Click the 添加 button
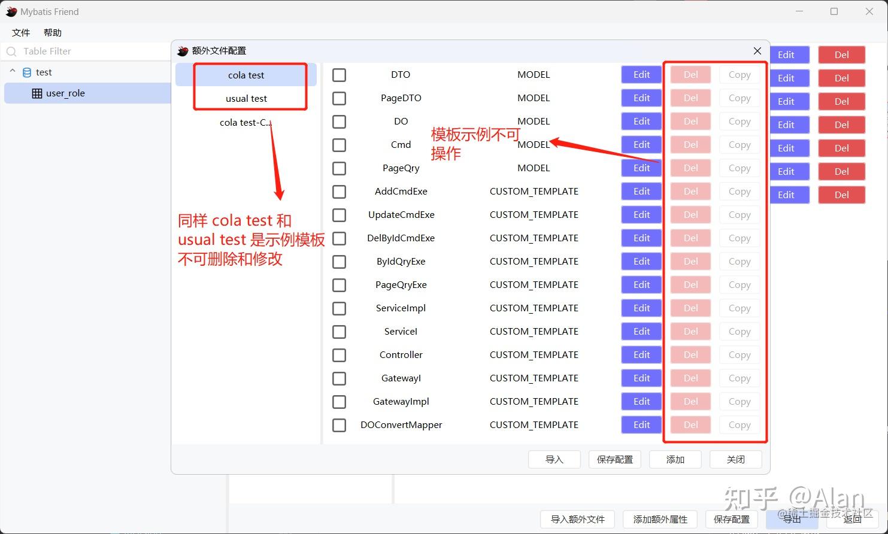The width and height of the screenshot is (888, 534). pos(675,460)
